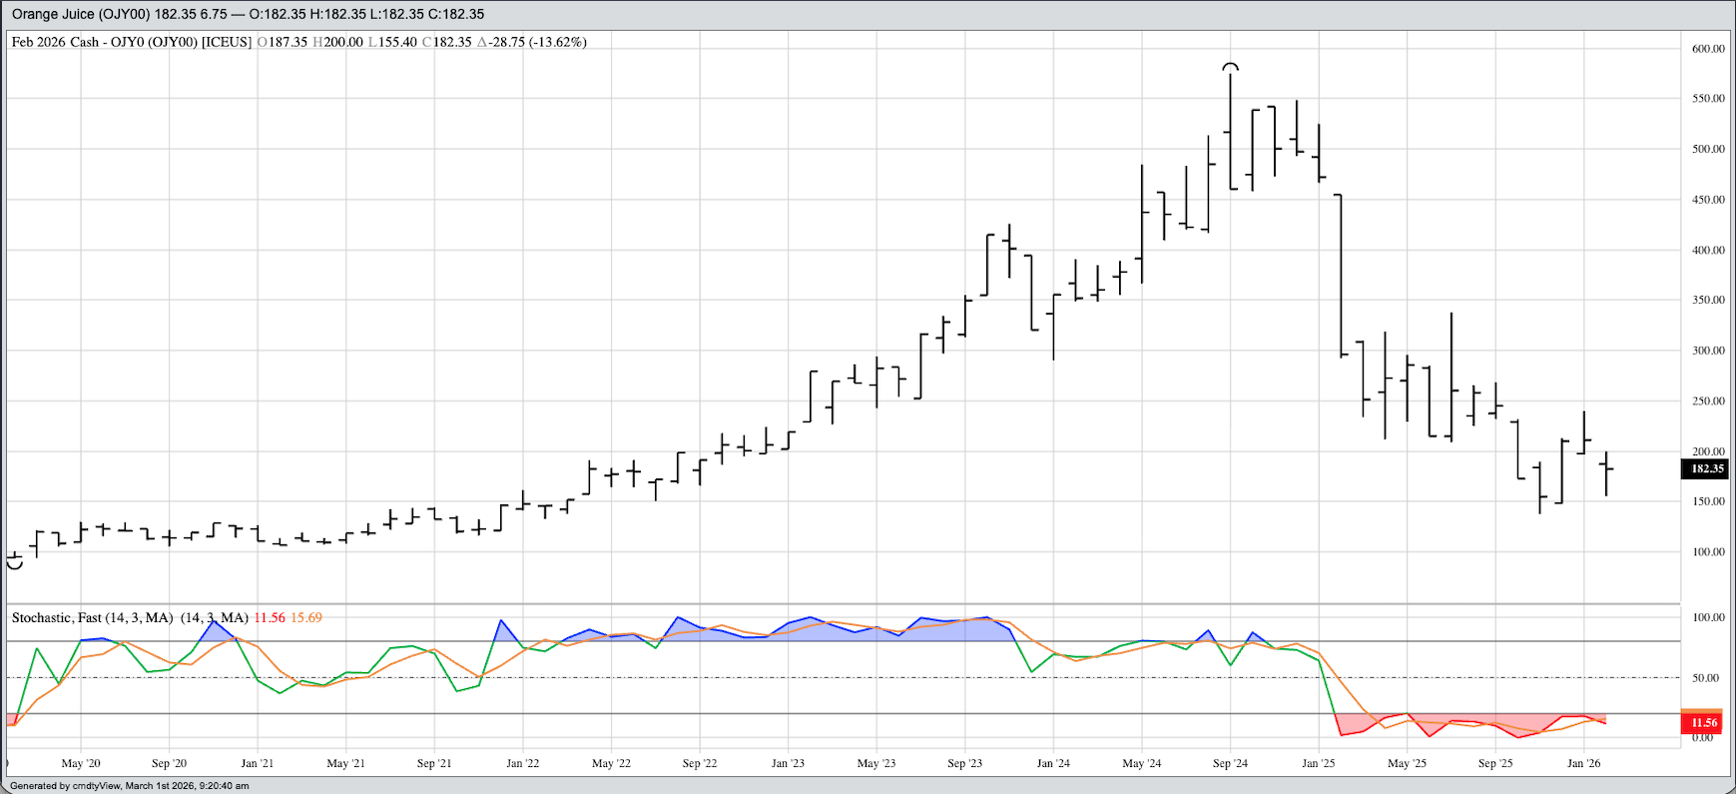Viewport: 1736px width, 794px height.
Task: Click the 50.00 label on stochastic axis
Action: pyautogui.click(x=1704, y=677)
